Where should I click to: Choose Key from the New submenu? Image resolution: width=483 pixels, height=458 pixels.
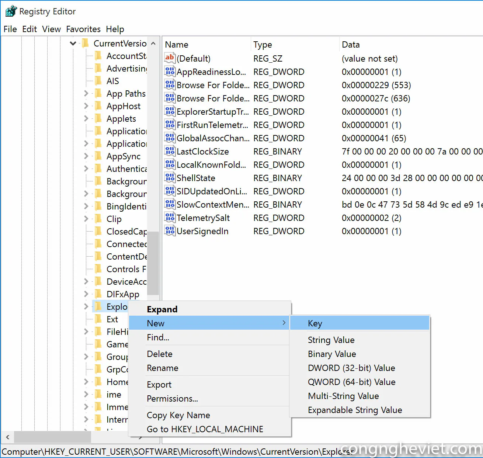(360, 323)
